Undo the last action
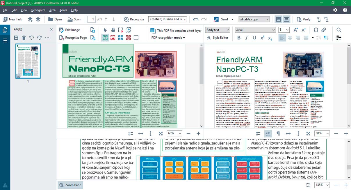Image resolution: width=351 pixels, height=190 pixels. coord(196,19)
